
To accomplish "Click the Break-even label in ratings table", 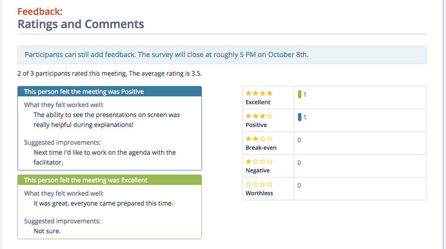I will 261,147.
